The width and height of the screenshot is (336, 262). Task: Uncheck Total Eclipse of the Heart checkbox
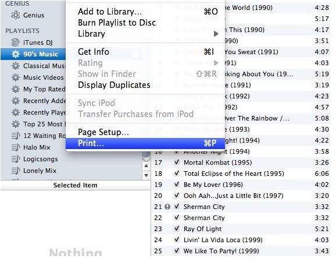177,174
